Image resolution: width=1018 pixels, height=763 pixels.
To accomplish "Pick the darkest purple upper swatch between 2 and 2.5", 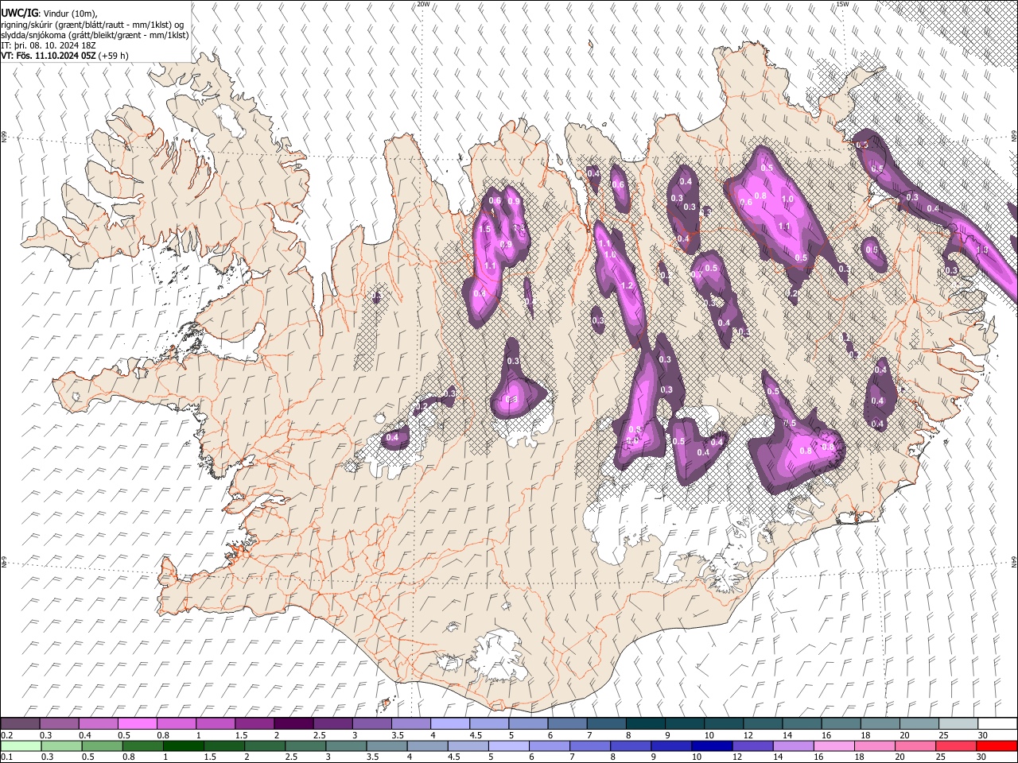I will coord(293,724).
